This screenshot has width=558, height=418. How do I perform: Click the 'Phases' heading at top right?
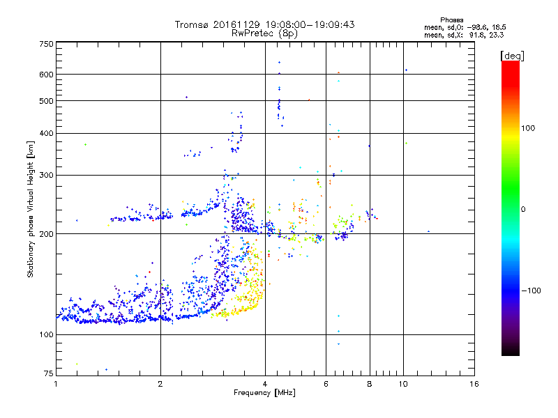(x=451, y=20)
